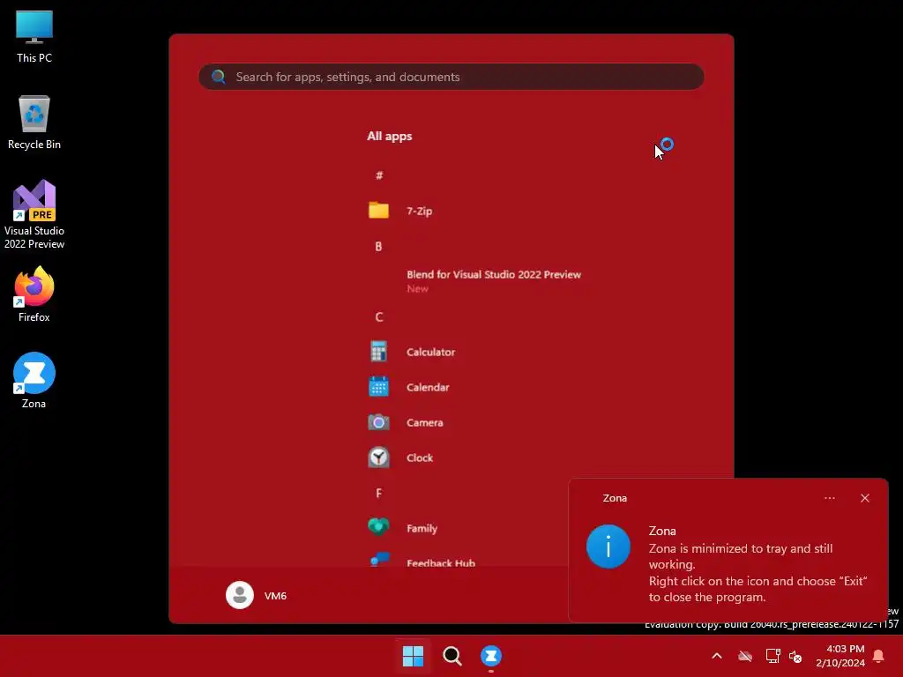903x677 pixels.
Task: Open This PC desktop icon
Action: pyautogui.click(x=34, y=36)
